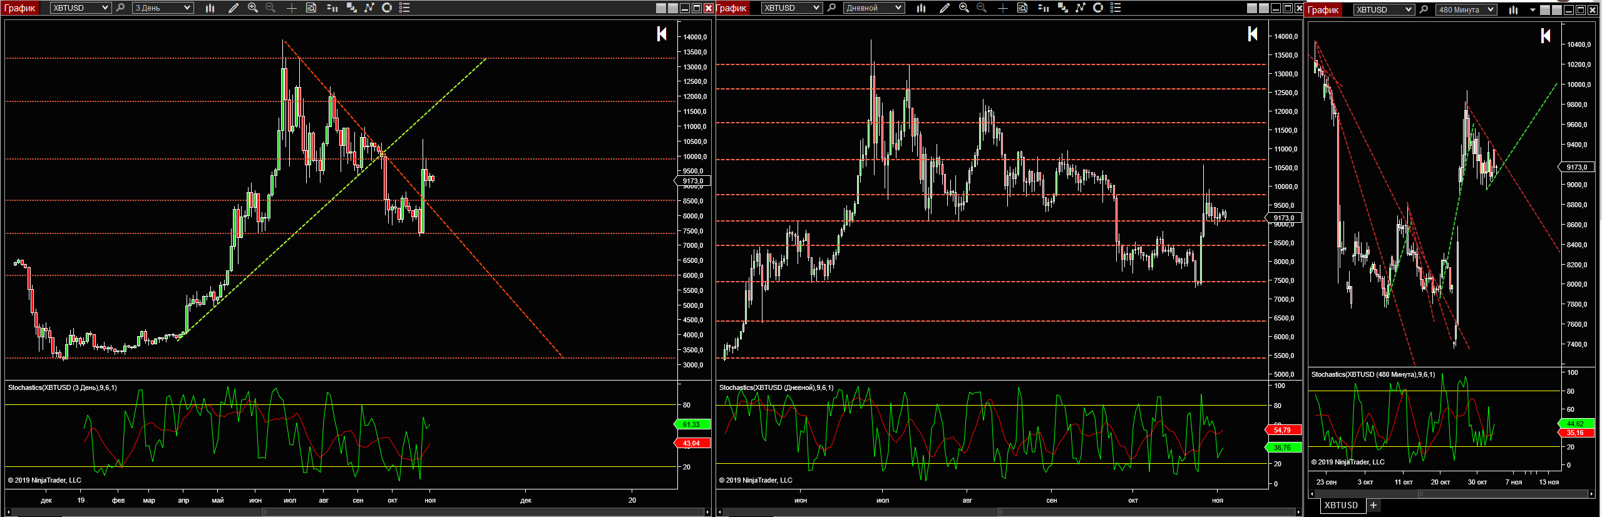Click the horizontal scrollbar under the 3 День chart

[357, 512]
